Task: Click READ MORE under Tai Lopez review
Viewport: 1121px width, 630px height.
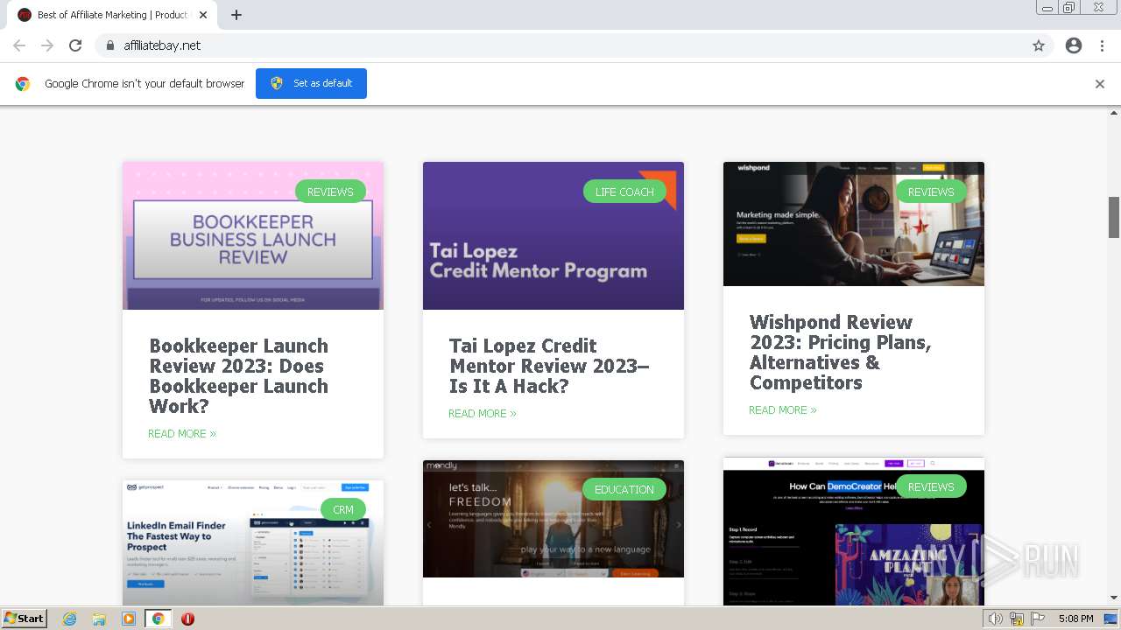Action: 483,413
